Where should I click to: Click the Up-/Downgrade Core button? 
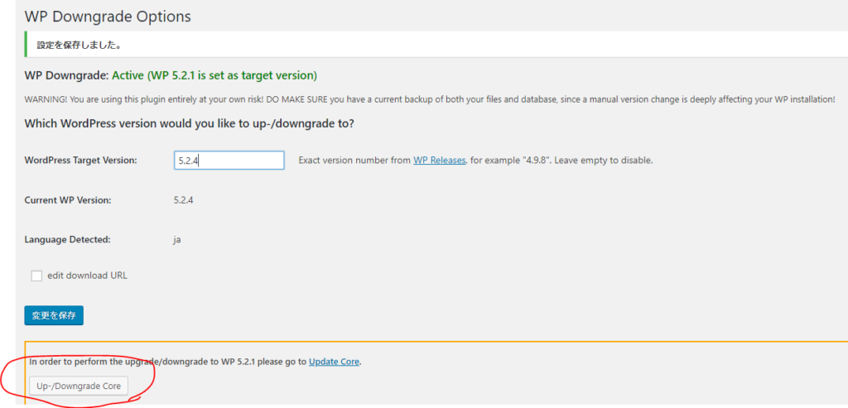click(x=79, y=386)
